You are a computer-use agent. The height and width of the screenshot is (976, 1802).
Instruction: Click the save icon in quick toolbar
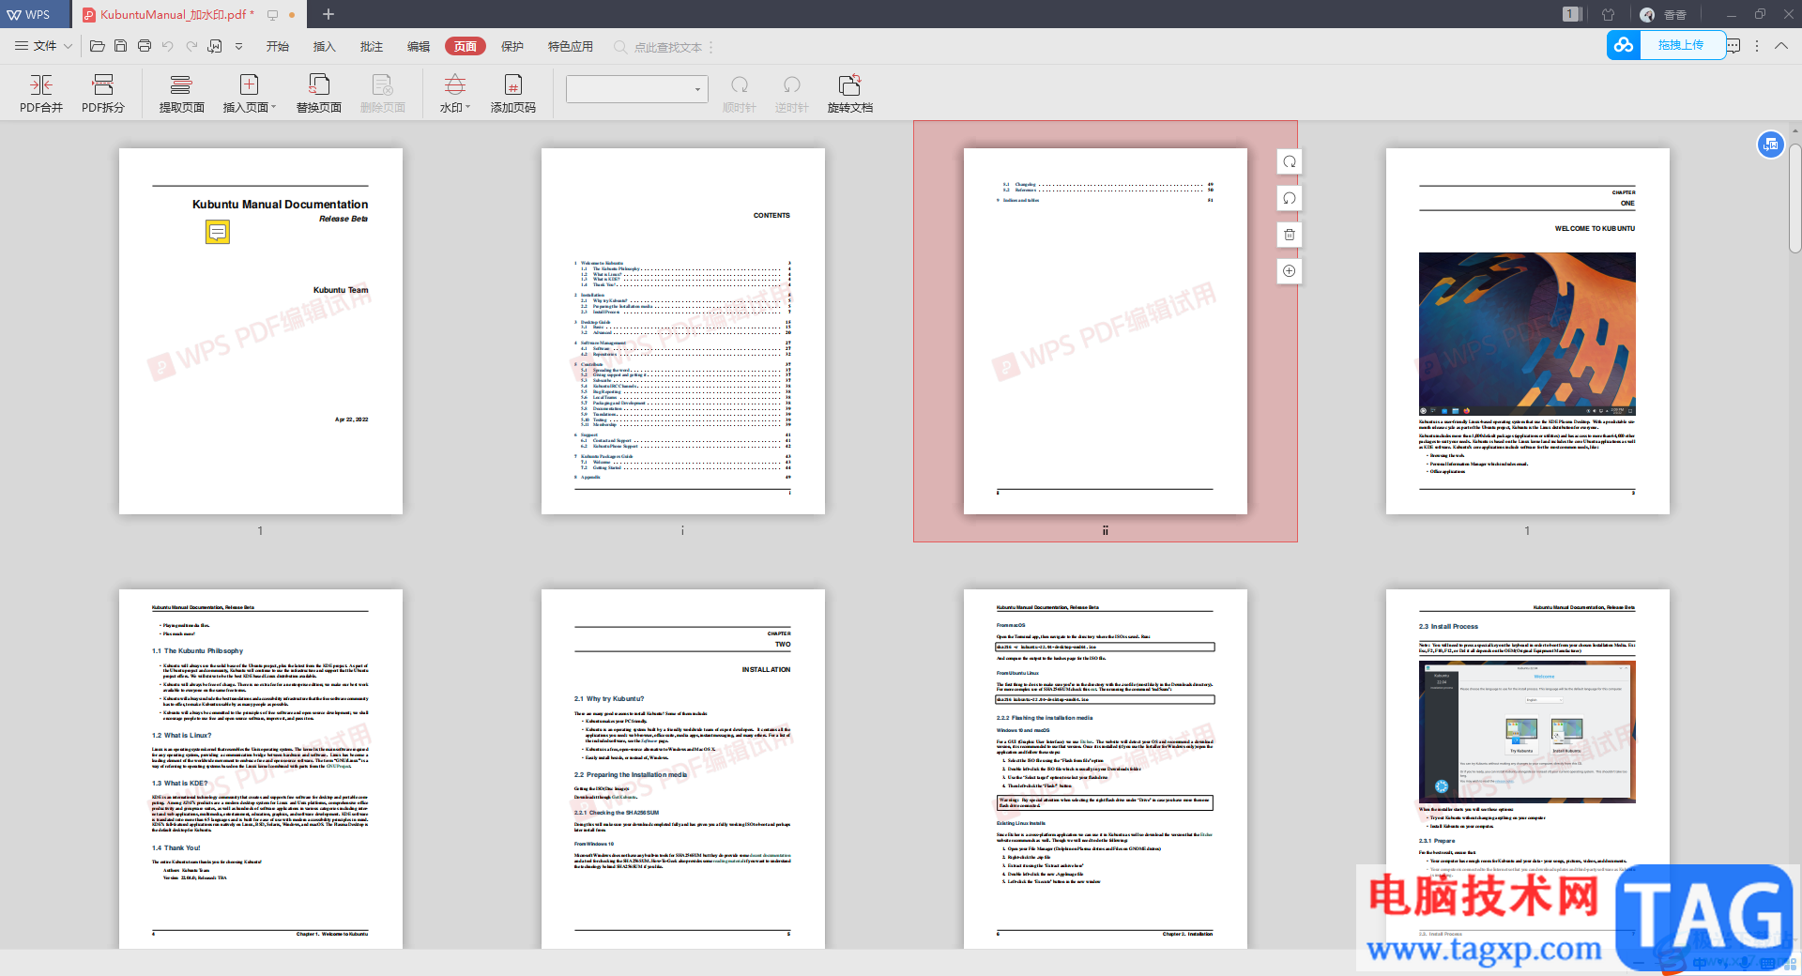(121, 46)
